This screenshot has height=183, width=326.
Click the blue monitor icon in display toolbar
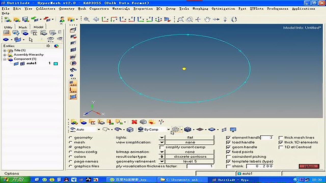233,130
